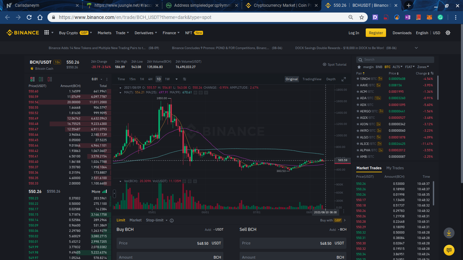Swap Change column to volume display
Screen dimensions: 463x260
click(x=432, y=73)
